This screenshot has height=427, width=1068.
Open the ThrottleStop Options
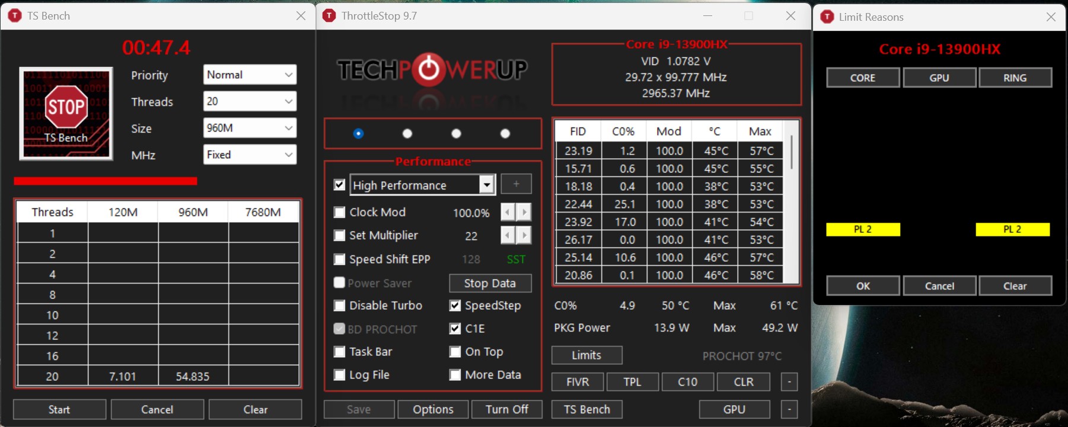click(433, 409)
